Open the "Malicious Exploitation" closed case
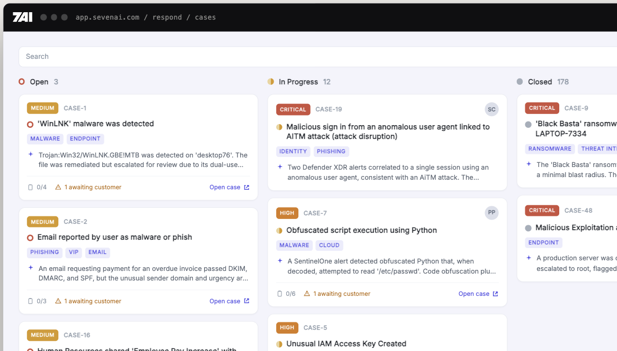Viewport: 617px width, 351px height. [x=576, y=227]
